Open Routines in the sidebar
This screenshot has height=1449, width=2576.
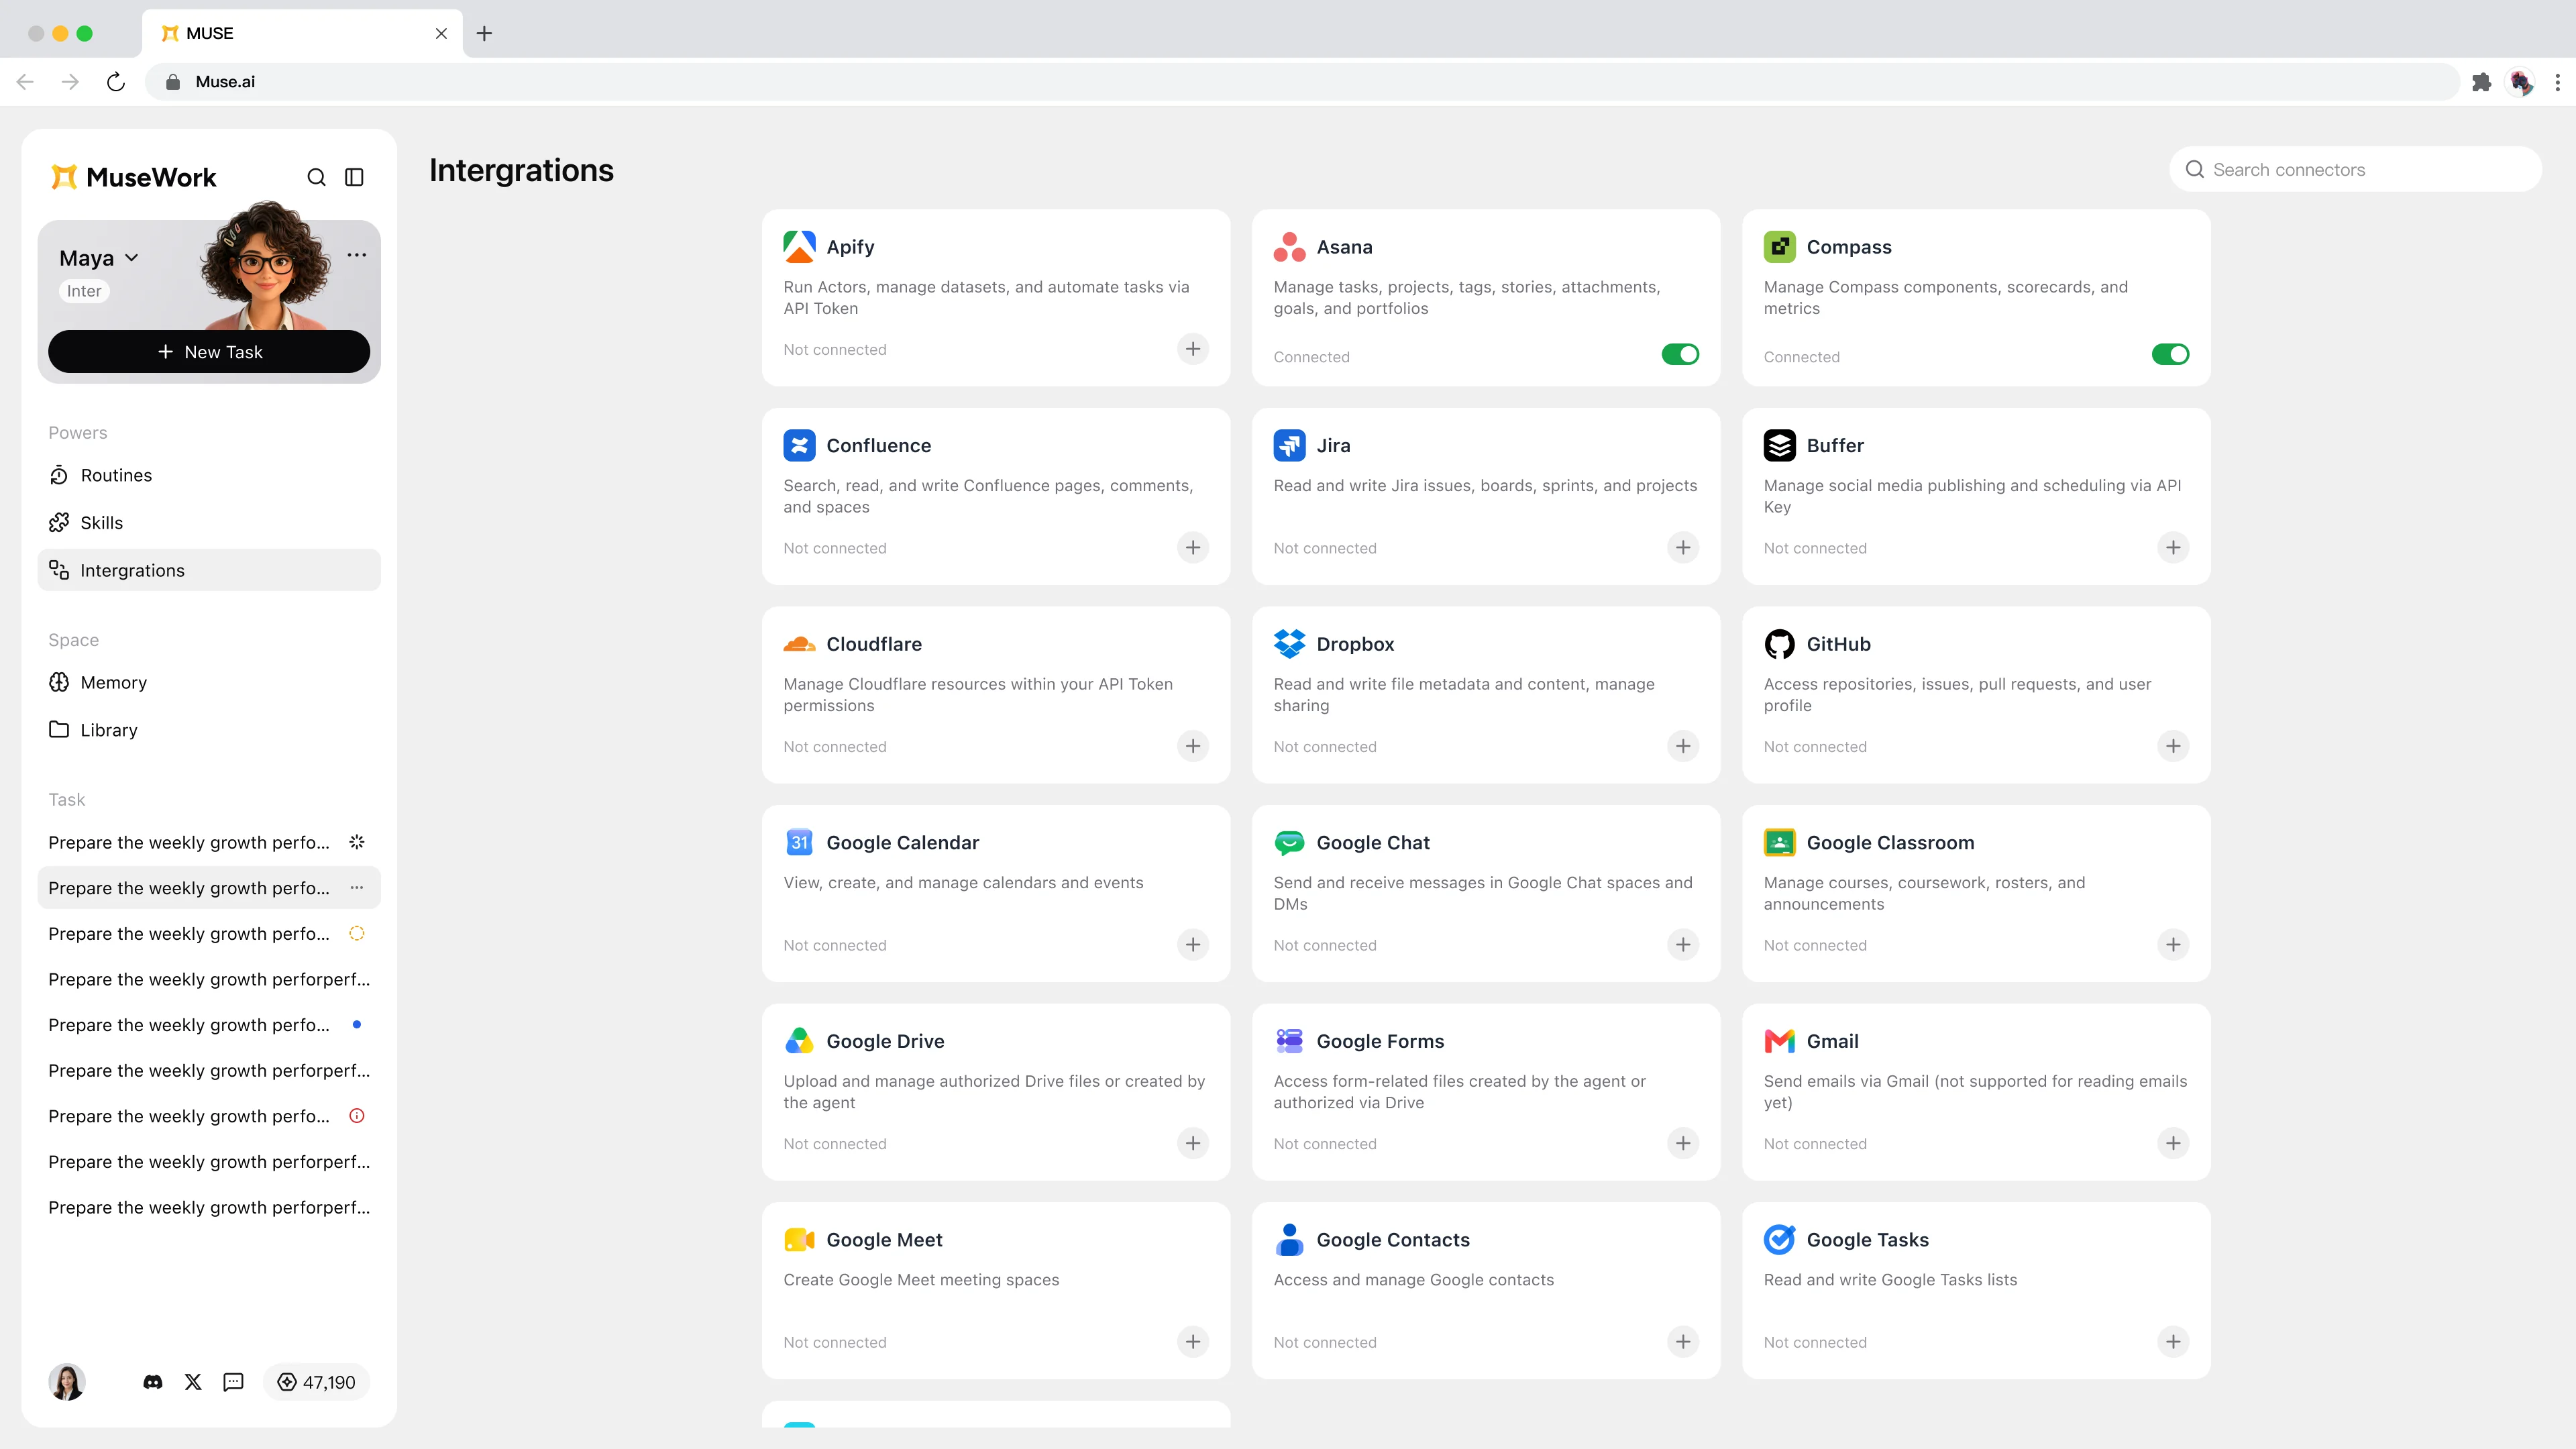[209, 475]
